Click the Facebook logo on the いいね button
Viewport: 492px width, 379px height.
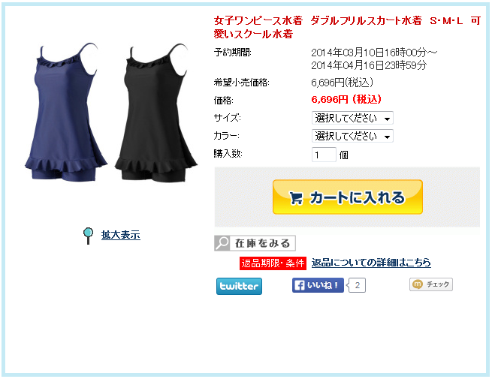click(300, 285)
